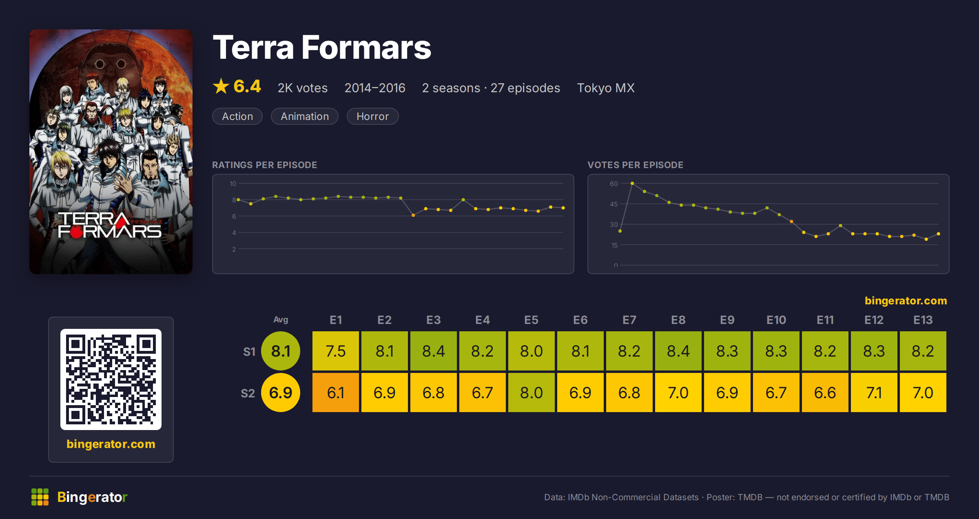Select S1 E1 cell rated 7.5
This screenshot has height=519, width=979.
336,351
